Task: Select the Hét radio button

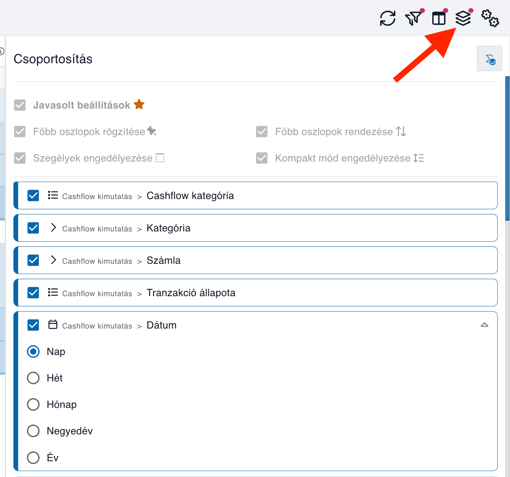Action: point(33,378)
